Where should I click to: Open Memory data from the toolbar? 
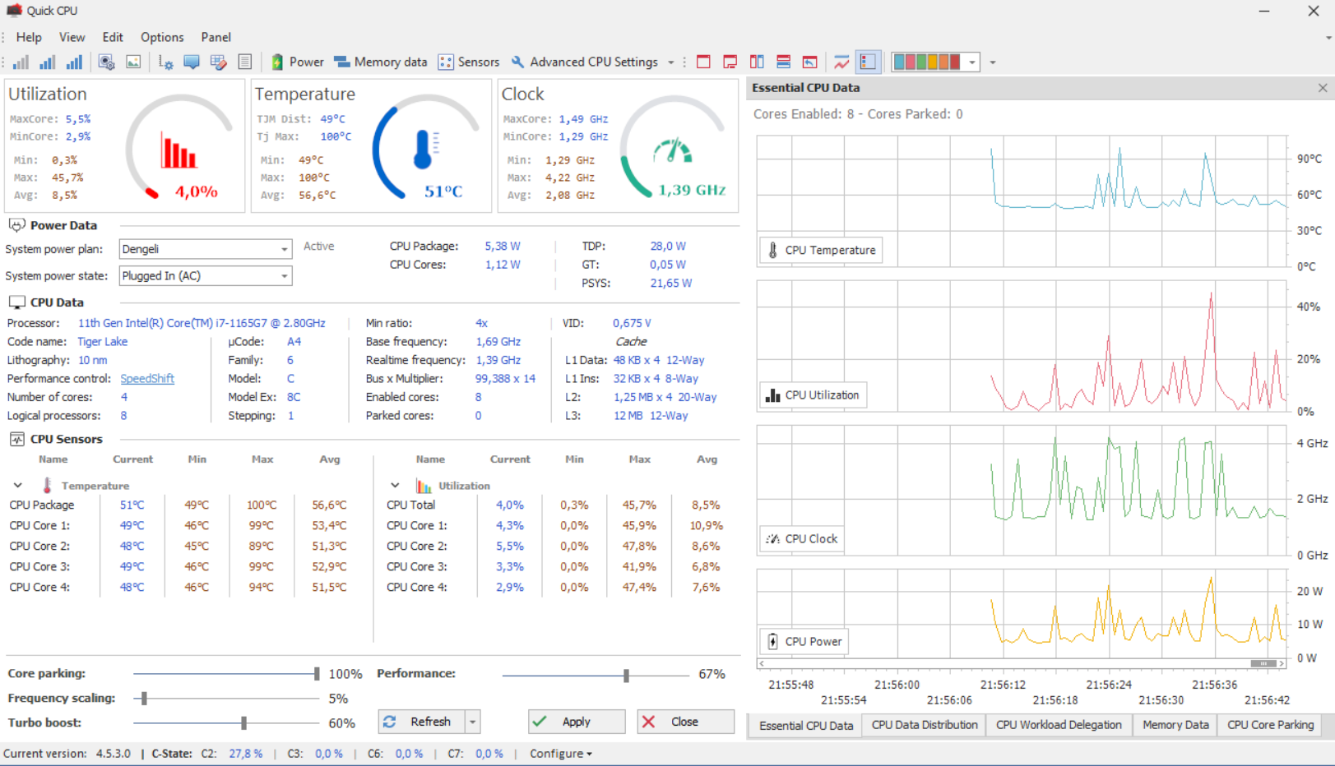(381, 62)
